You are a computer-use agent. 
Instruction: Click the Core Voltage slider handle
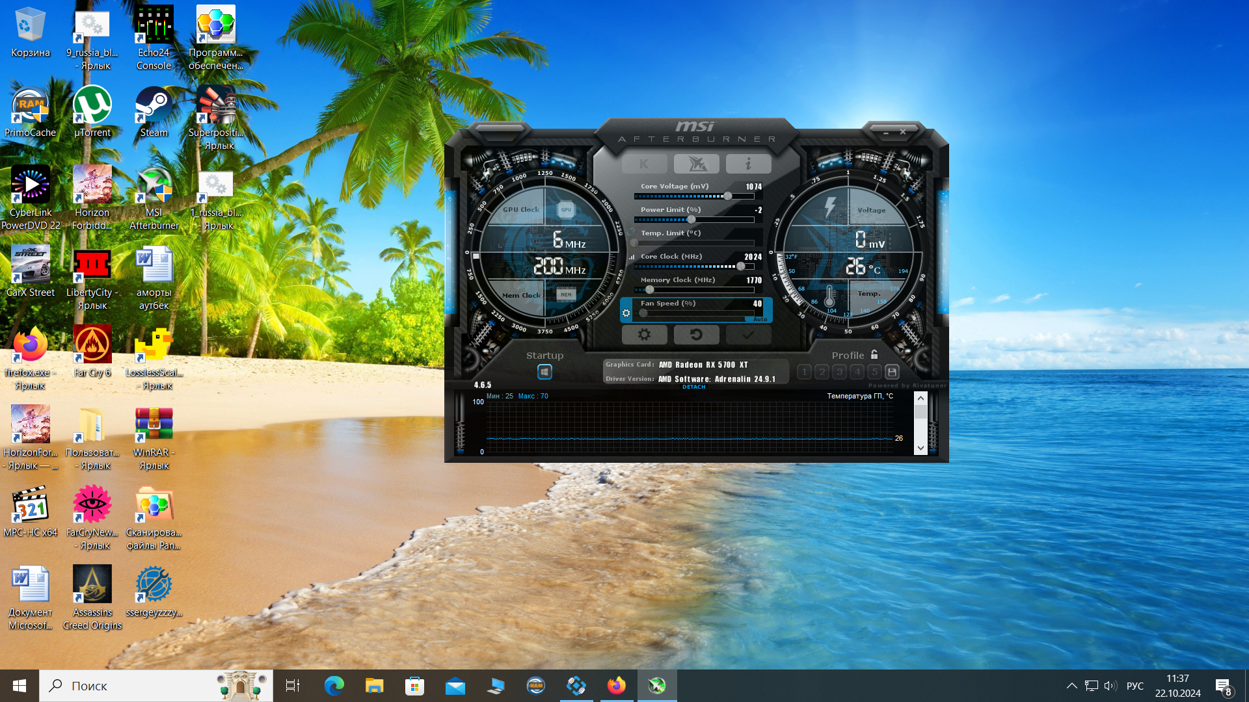(x=728, y=196)
